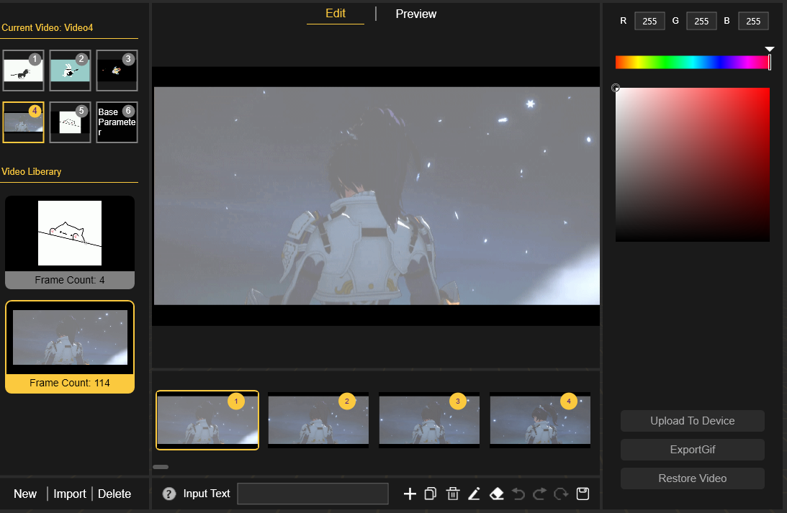Select frame 4 in the timeline
787x513 pixels.
coord(540,420)
